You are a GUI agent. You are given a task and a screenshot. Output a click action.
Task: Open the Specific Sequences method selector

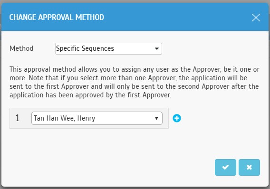108,48
